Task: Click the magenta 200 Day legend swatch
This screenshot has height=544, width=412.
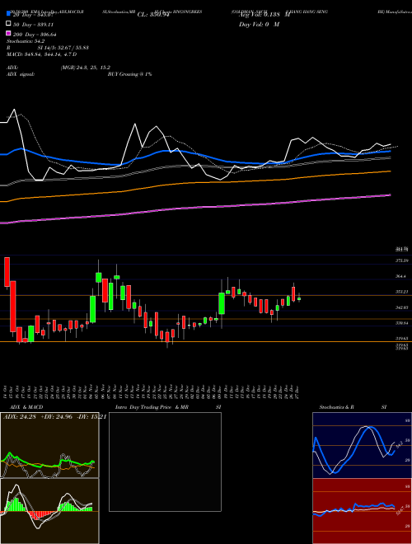Action: point(8,33)
